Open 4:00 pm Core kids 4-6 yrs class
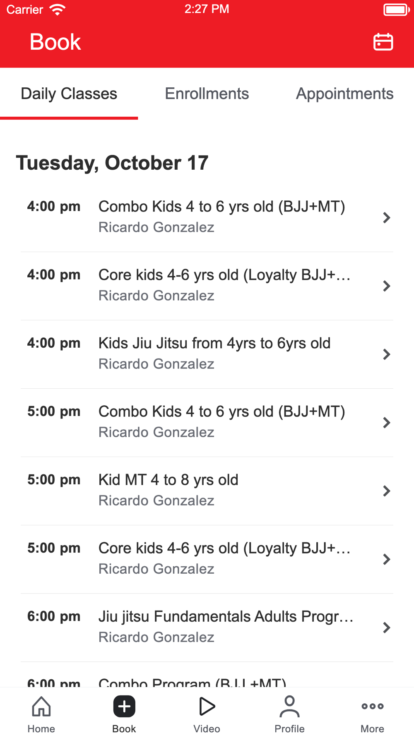Screen dimensions: 414x736 pos(207,286)
